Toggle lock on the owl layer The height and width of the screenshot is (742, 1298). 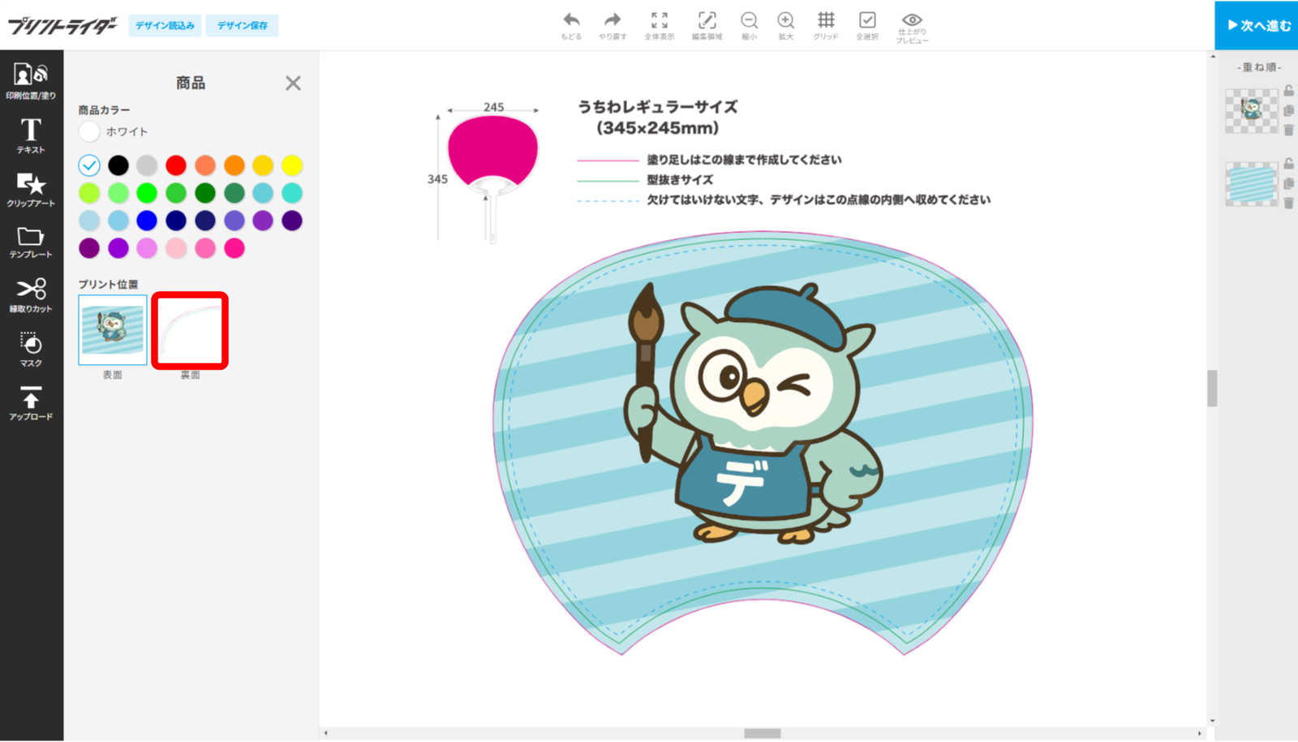pos(1288,91)
